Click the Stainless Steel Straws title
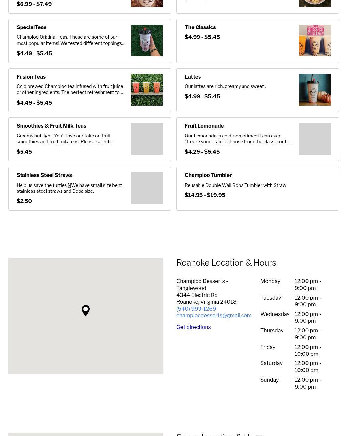The height and width of the screenshot is (436, 354). click(44, 175)
